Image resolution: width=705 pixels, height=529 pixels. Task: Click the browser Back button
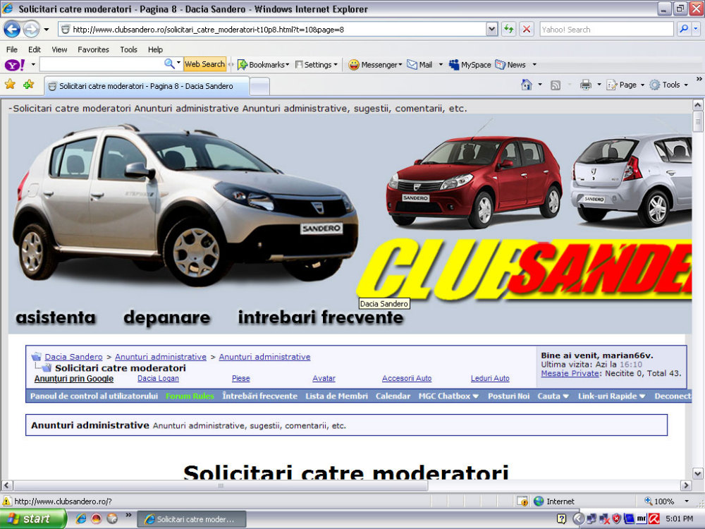(12, 30)
